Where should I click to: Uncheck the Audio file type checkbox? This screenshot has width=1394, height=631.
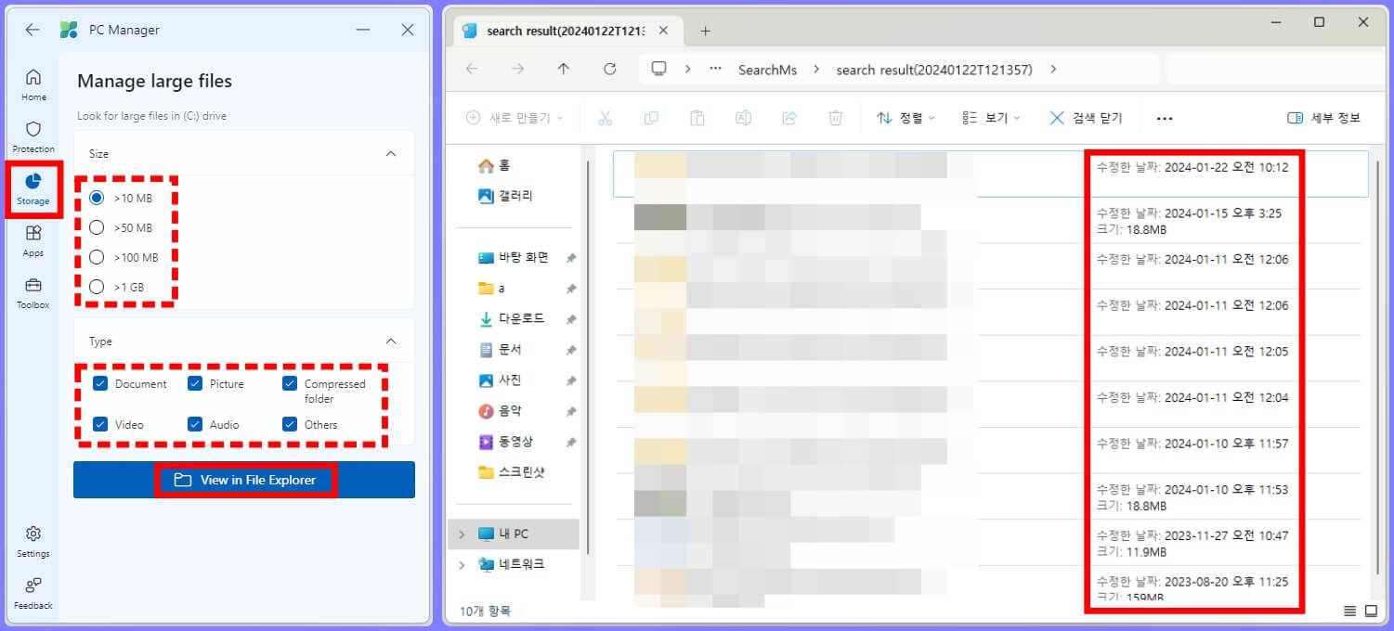(x=195, y=424)
